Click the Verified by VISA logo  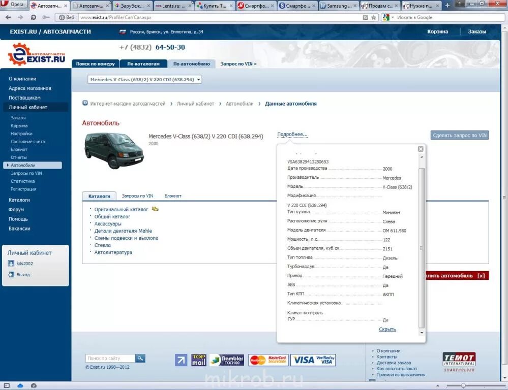[313, 360]
